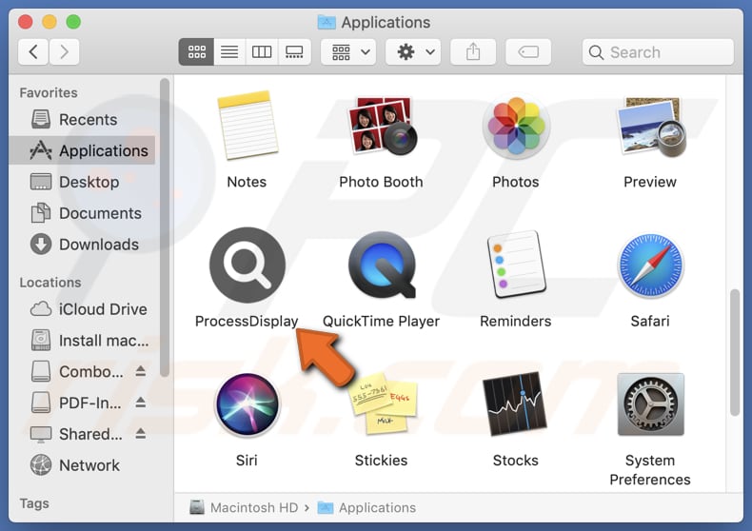752x531 pixels.
Task: Switch to list view
Action: (x=229, y=51)
